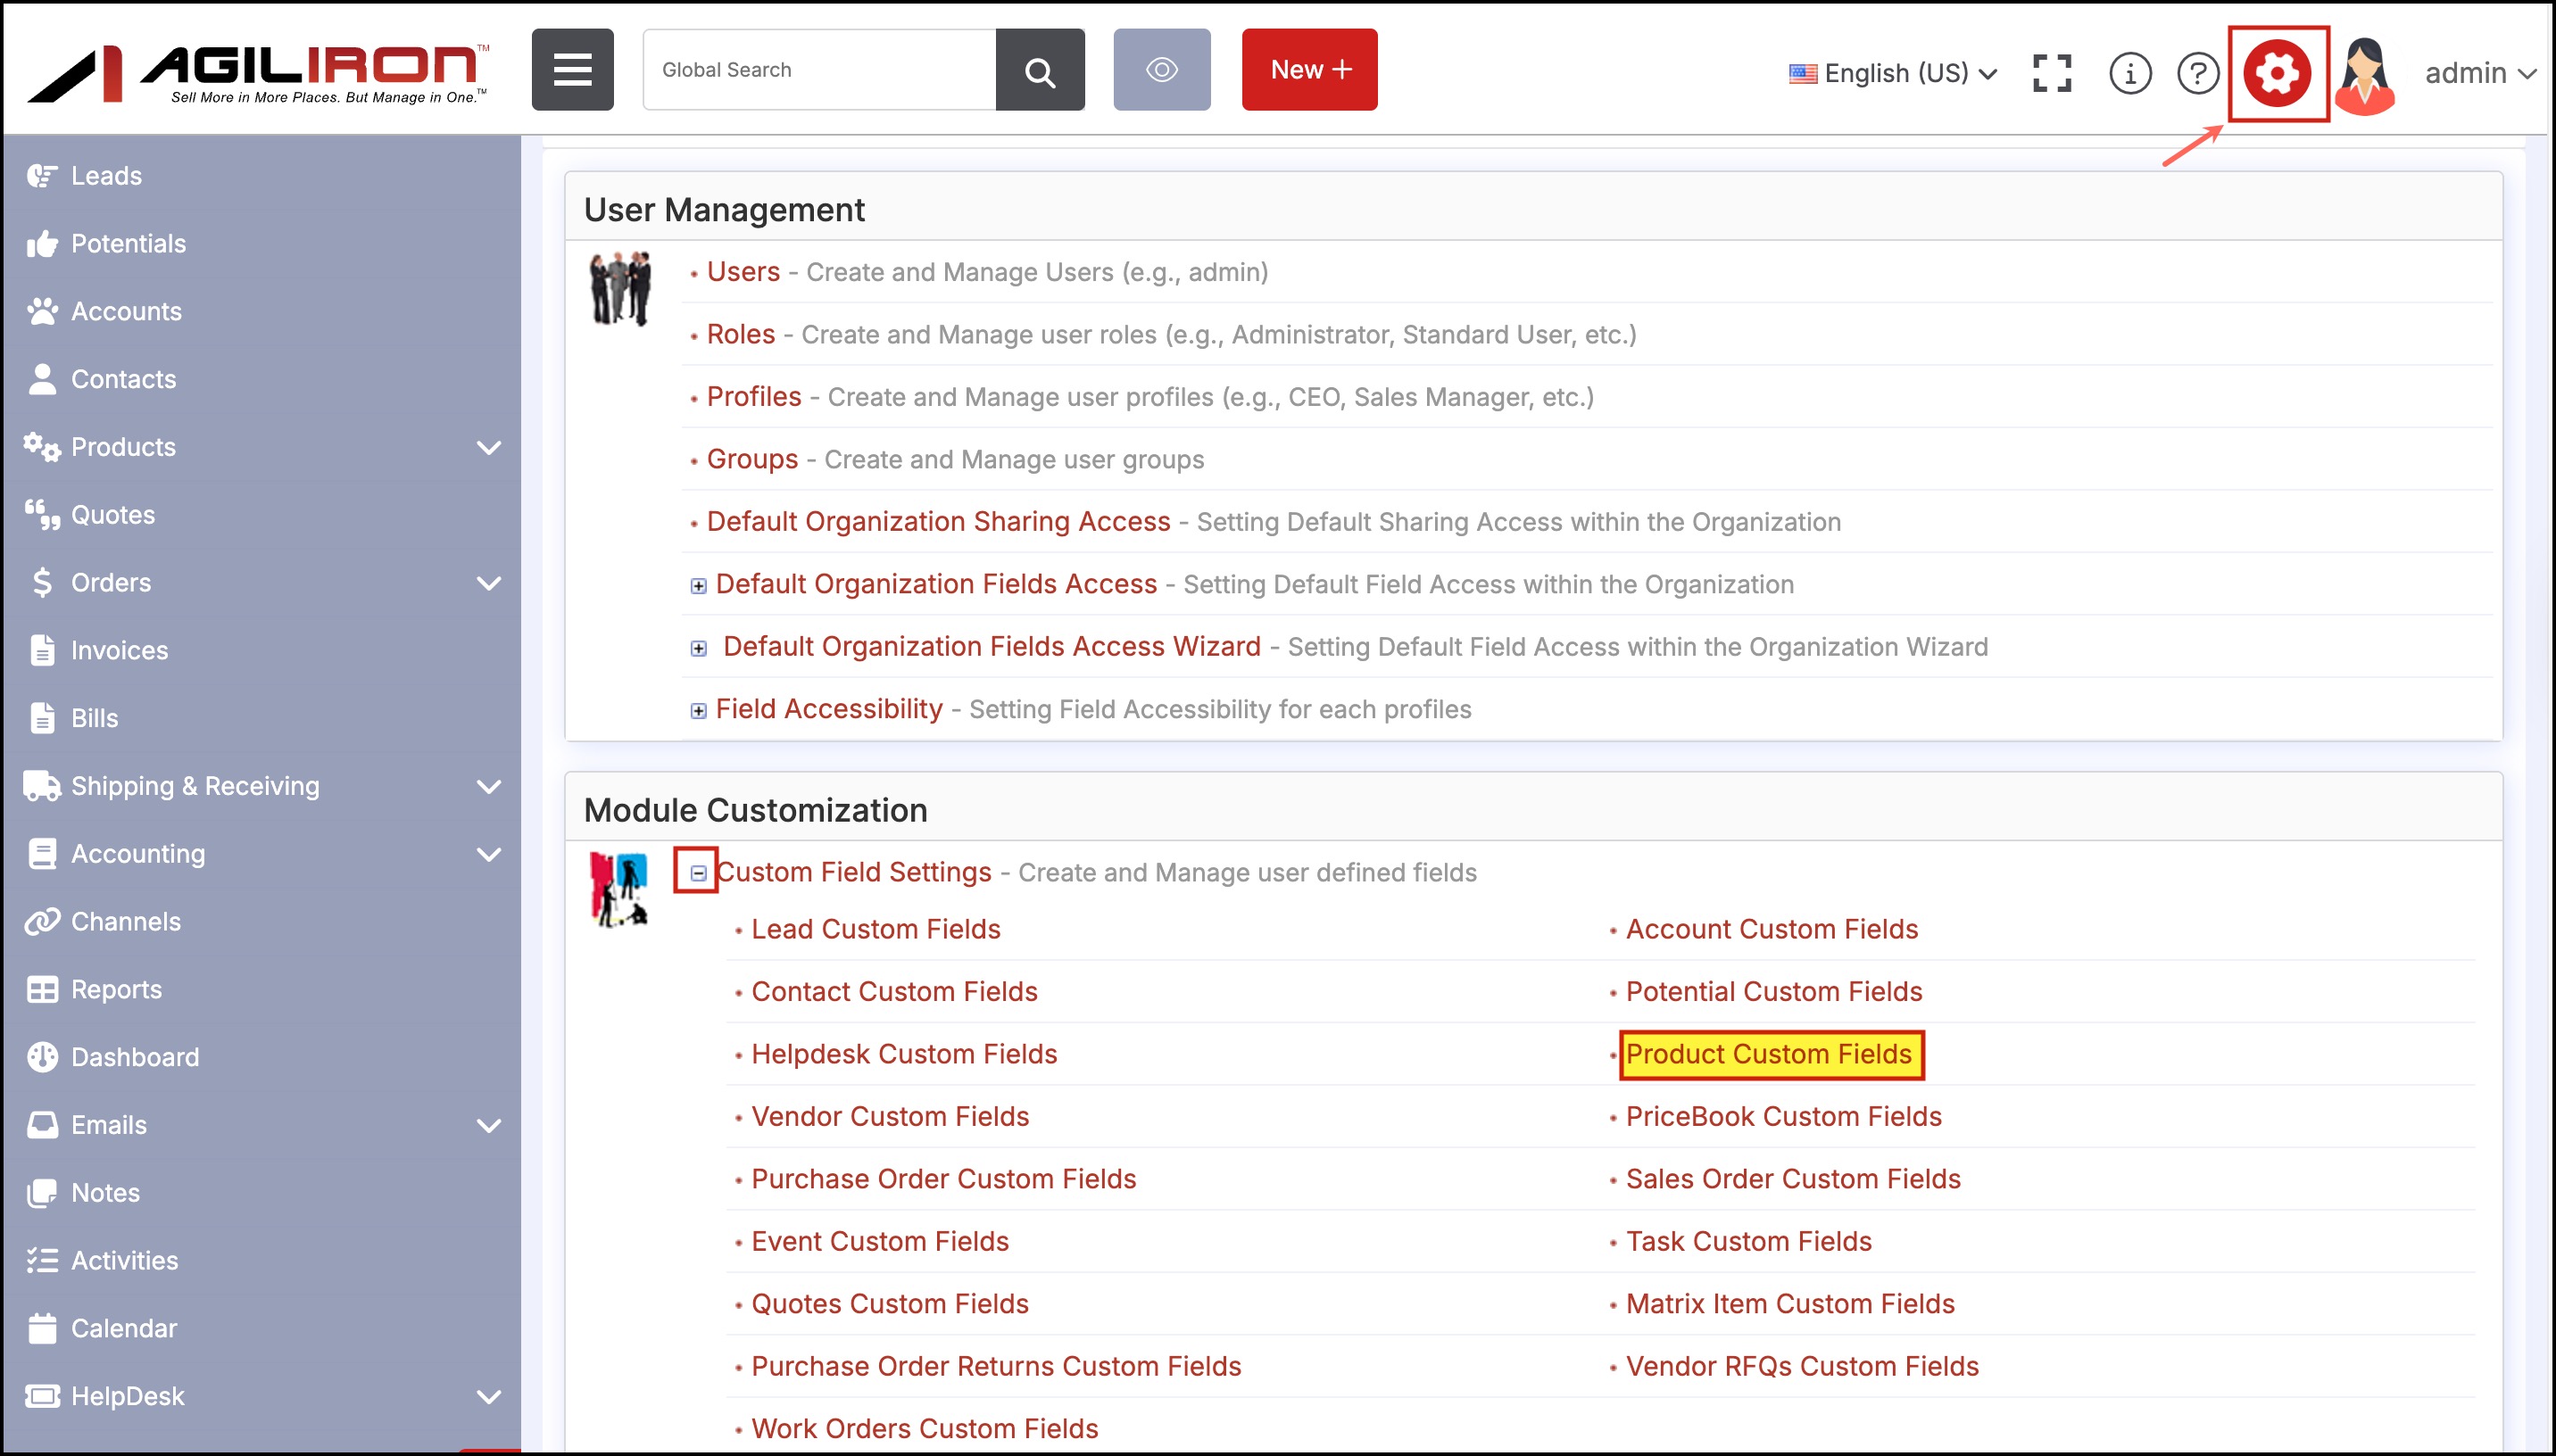Open PriceBook Custom Fields
This screenshot has width=2556, height=1456.
[1784, 1117]
